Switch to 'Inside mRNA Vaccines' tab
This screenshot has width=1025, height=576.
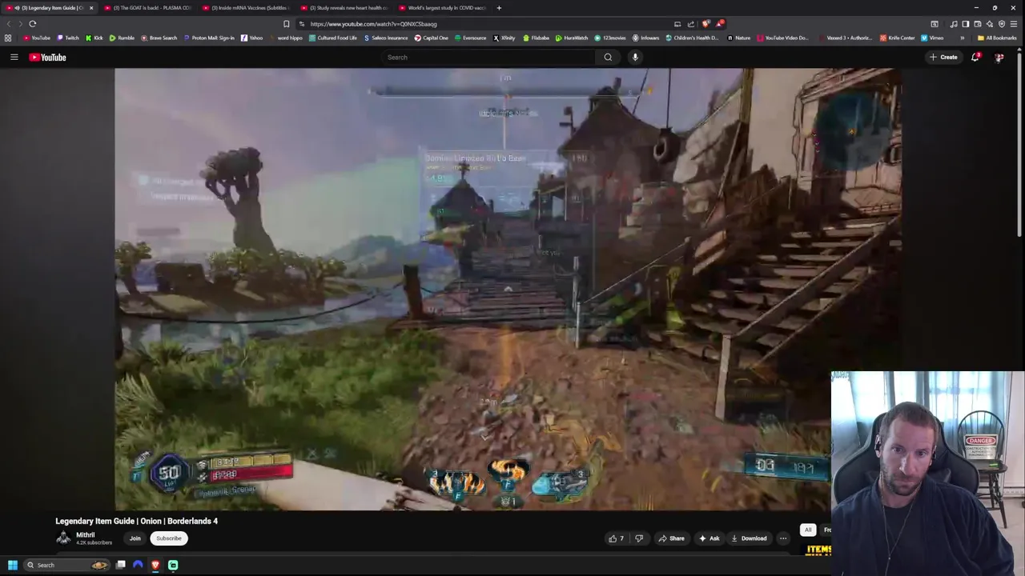[247, 8]
